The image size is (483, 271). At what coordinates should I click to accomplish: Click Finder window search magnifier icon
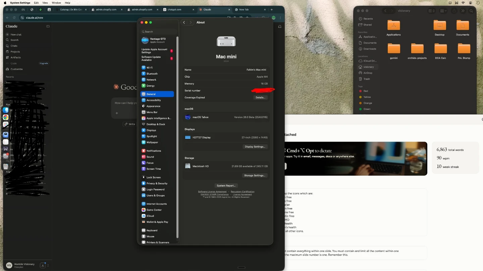(471, 11)
